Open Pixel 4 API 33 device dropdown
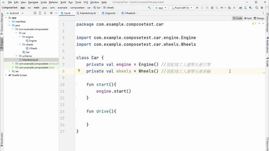Screen dimensions: 269x151 [x=182, y=8]
